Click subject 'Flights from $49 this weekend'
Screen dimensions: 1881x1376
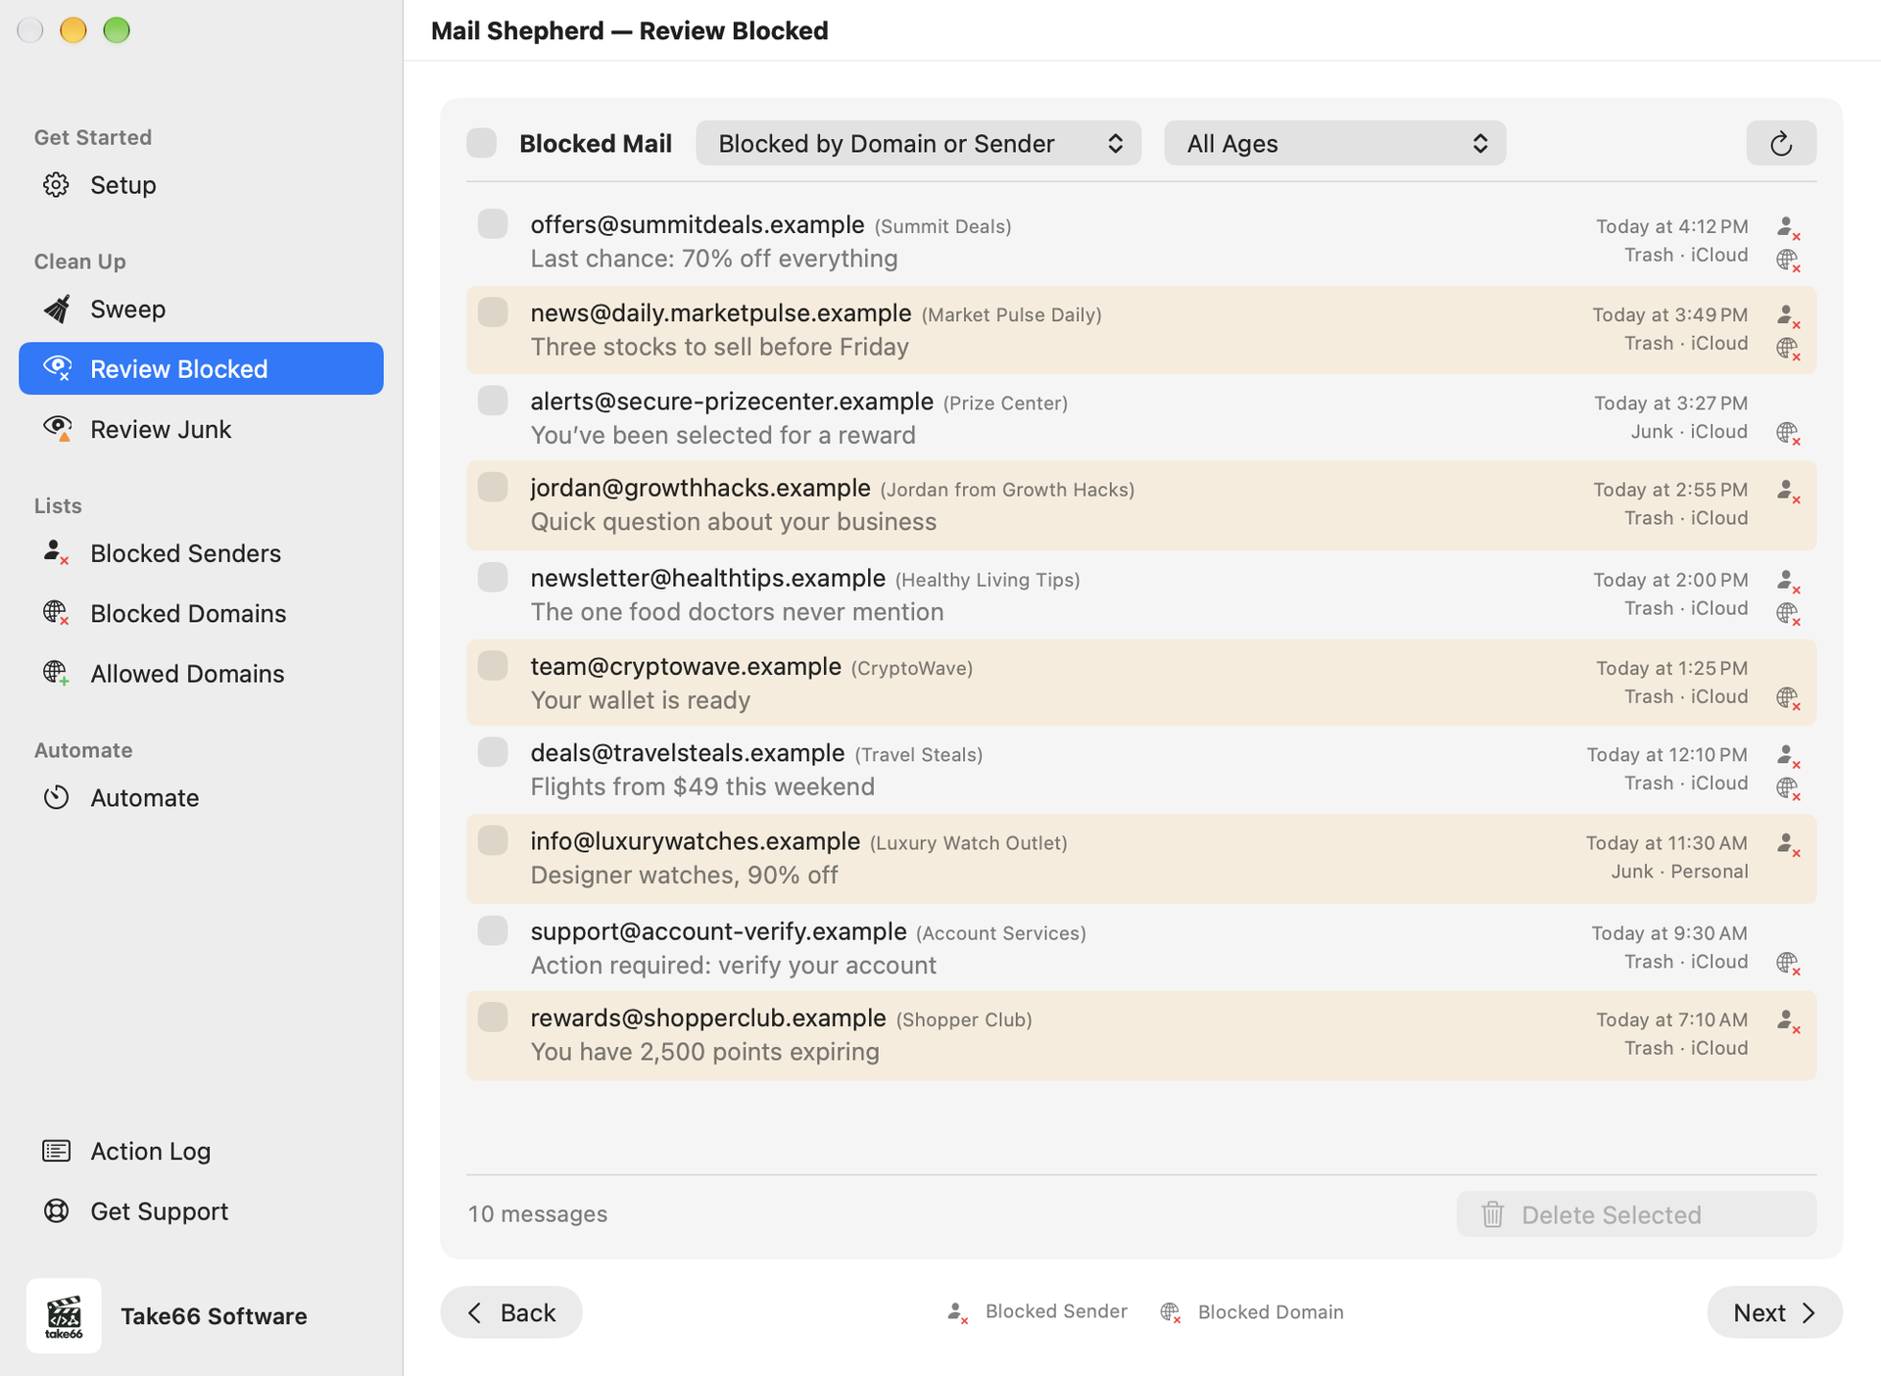click(702, 786)
